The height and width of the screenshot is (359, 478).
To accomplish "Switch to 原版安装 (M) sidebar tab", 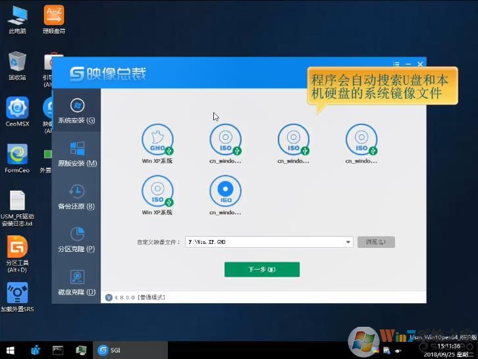I will tap(77, 153).
